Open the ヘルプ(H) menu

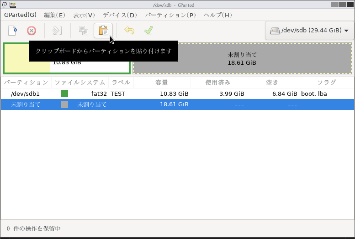coord(218,15)
